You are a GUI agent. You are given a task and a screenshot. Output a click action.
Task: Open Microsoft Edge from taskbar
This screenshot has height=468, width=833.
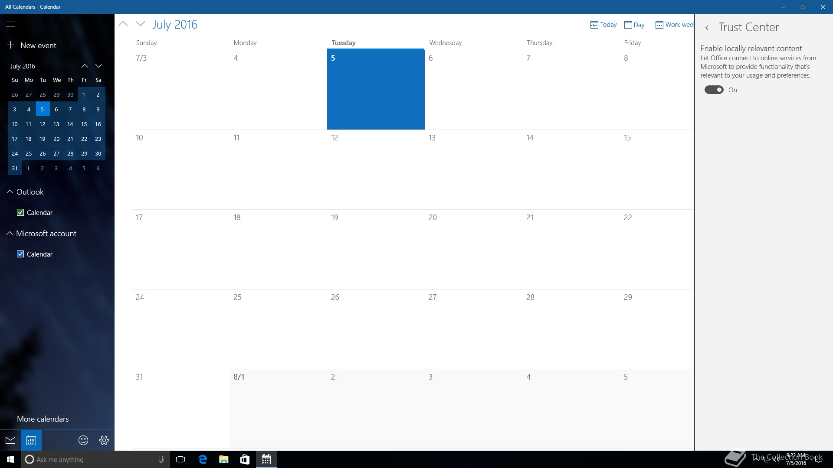203,459
